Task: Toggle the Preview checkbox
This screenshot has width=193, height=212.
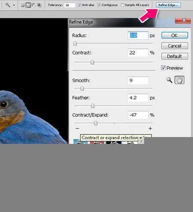Action: [163, 68]
